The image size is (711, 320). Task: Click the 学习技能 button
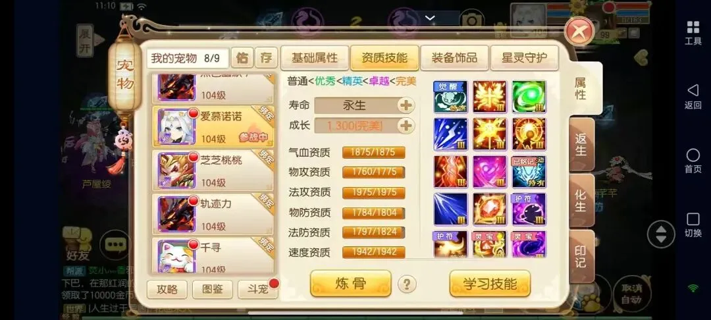tap(490, 284)
